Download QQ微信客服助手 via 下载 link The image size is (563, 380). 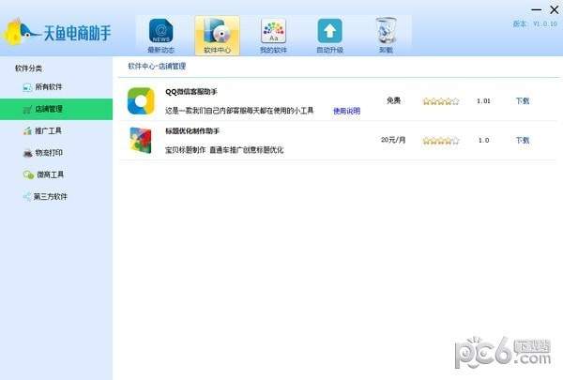tap(523, 99)
